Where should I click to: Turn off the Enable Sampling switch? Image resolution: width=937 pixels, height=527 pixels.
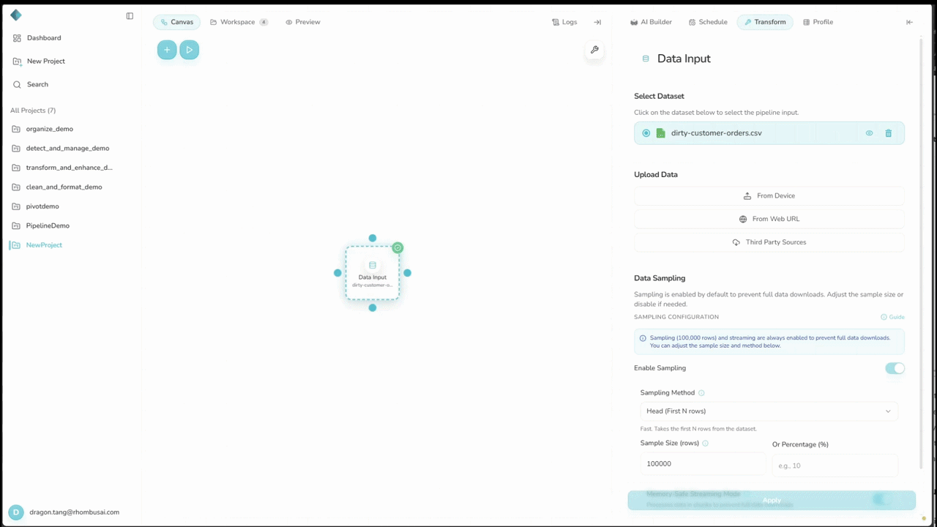pyautogui.click(x=895, y=368)
